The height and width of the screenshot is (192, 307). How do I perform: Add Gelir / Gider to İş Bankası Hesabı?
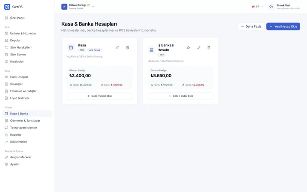[x=181, y=96]
